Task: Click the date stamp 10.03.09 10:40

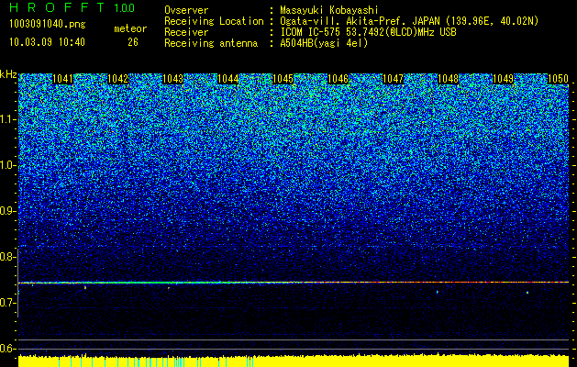Action: click(47, 42)
